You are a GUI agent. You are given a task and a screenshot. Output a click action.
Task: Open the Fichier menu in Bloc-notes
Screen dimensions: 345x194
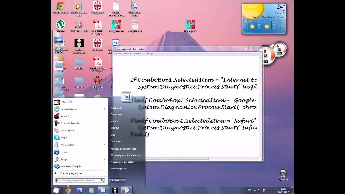point(118,54)
